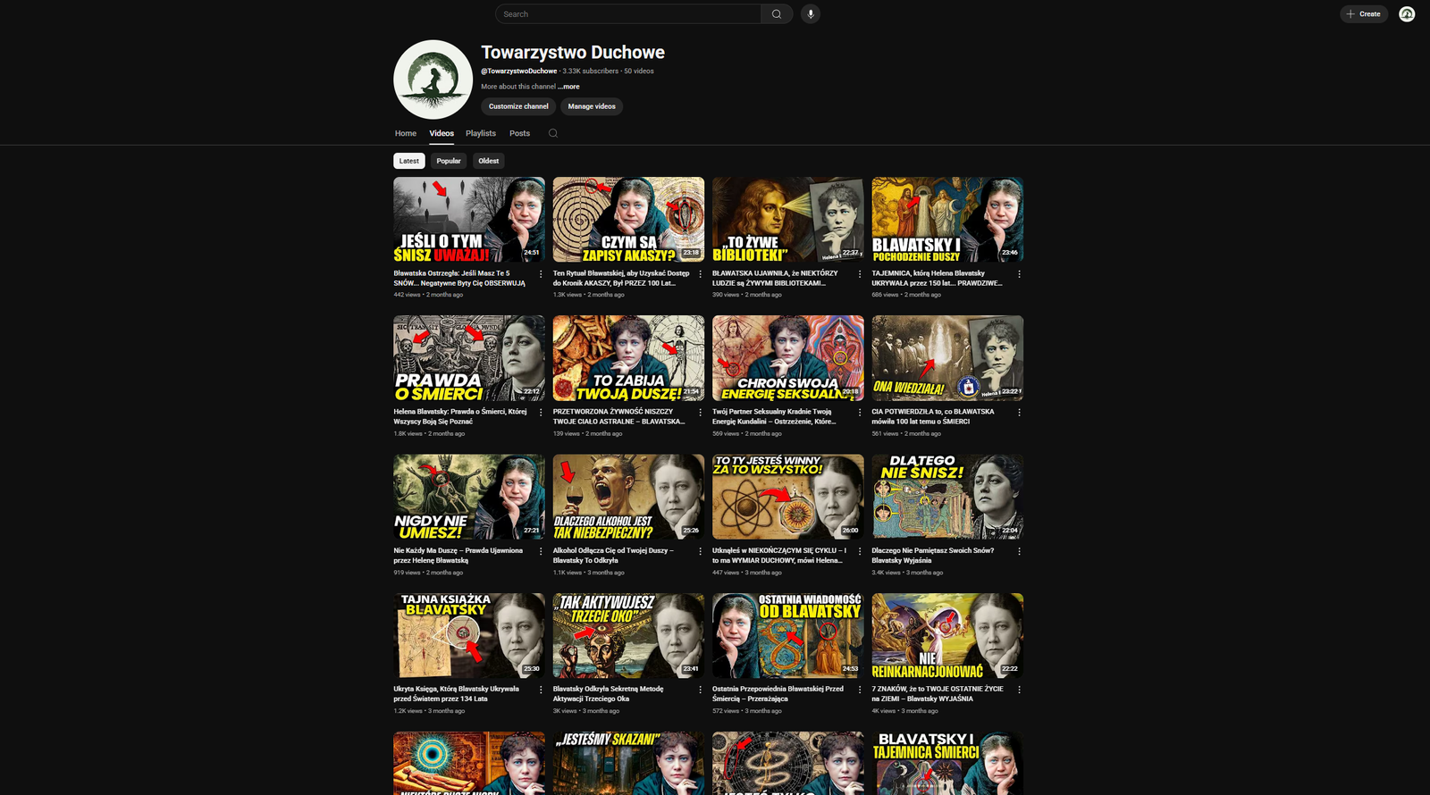1430x795 pixels.
Task: Open options menu for 'Kronik AKASZY' video
Action: tap(700, 274)
